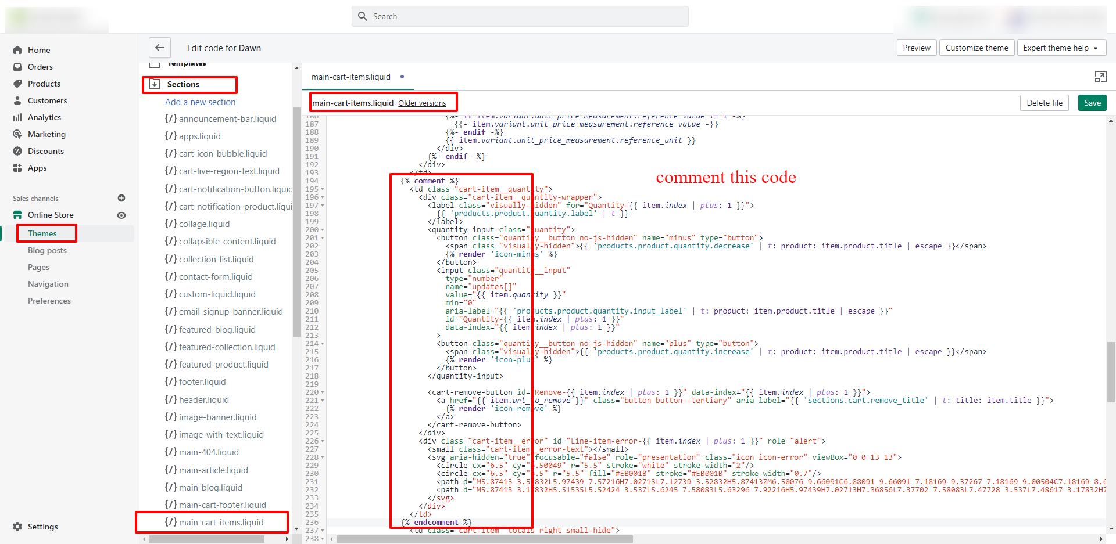
Task: Open the Older versions link
Action: (422, 103)
